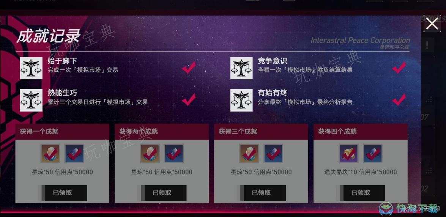Click 已领取 button under 获得两个成就
Viewport: 446px width, 217px height.
point(162,193)
